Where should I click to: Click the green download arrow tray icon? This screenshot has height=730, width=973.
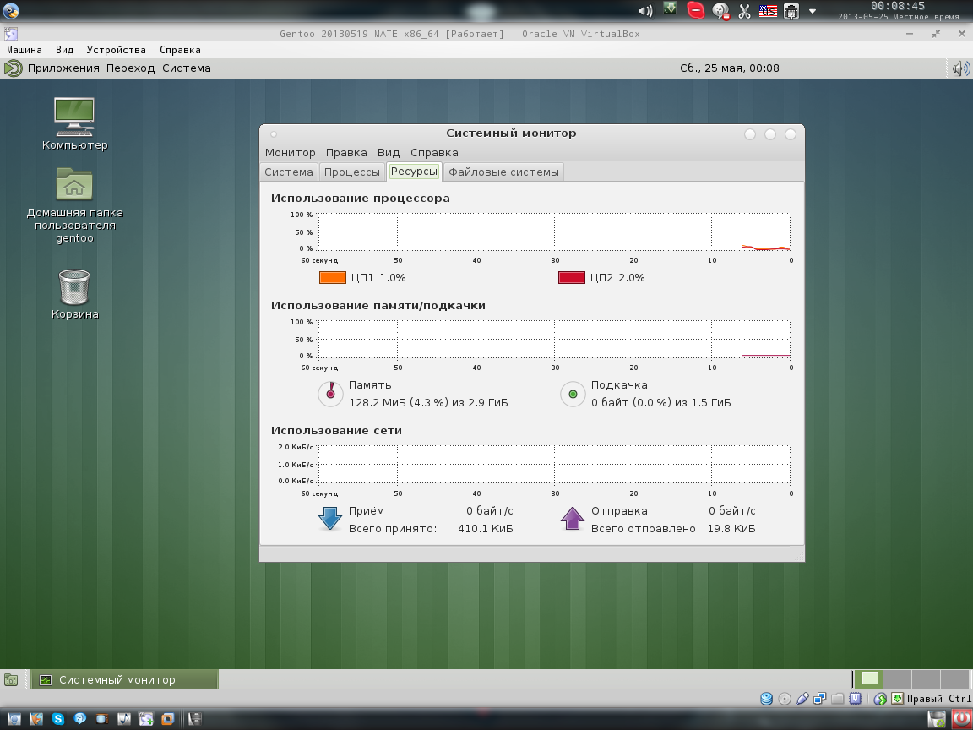[x=670, y=8]
